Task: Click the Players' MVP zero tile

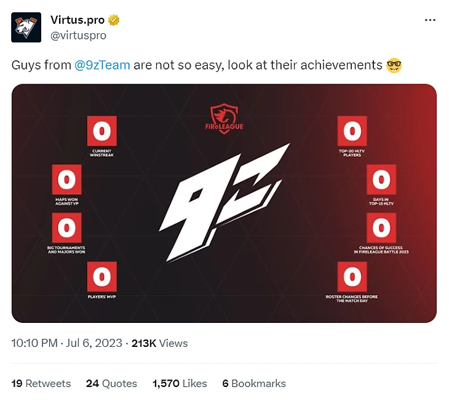Action: pyautogui.click(x=101, y=277)
